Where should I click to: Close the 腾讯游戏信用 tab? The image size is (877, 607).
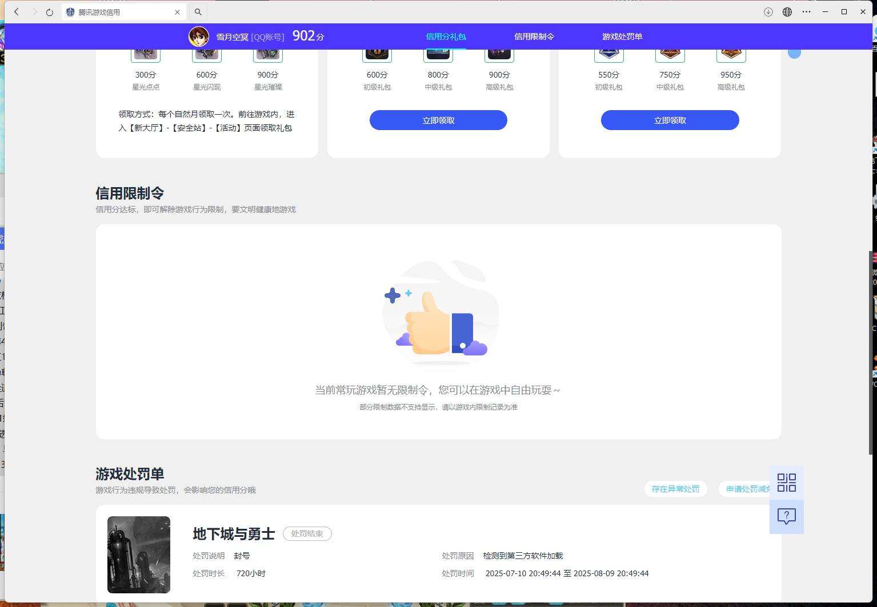pyautogui.click(x=177, y=12)
